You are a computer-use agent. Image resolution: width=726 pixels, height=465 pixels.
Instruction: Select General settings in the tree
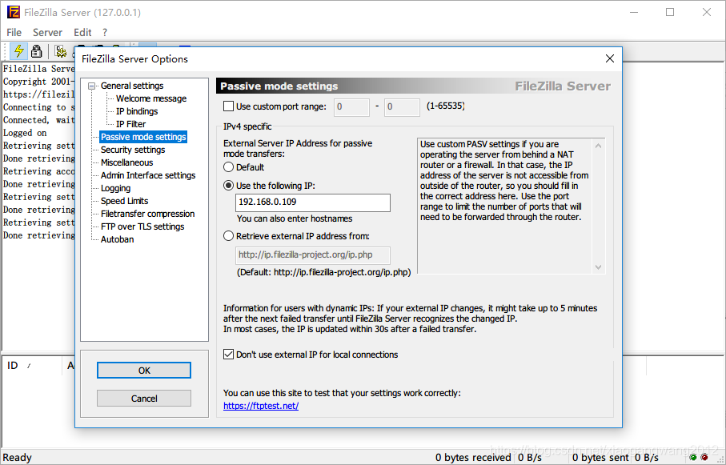132,86
